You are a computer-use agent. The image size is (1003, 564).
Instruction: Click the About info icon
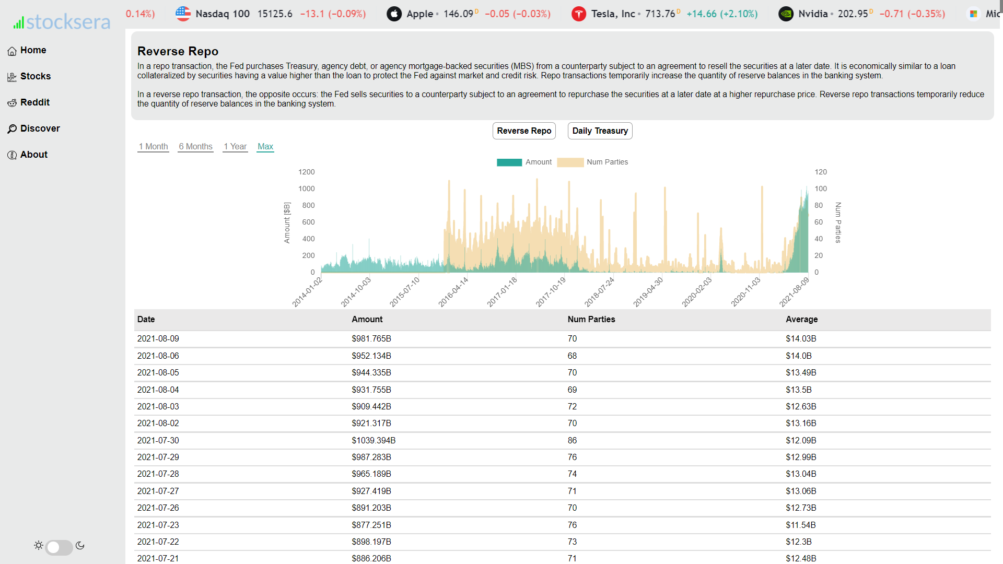click(x=12, y=155)
